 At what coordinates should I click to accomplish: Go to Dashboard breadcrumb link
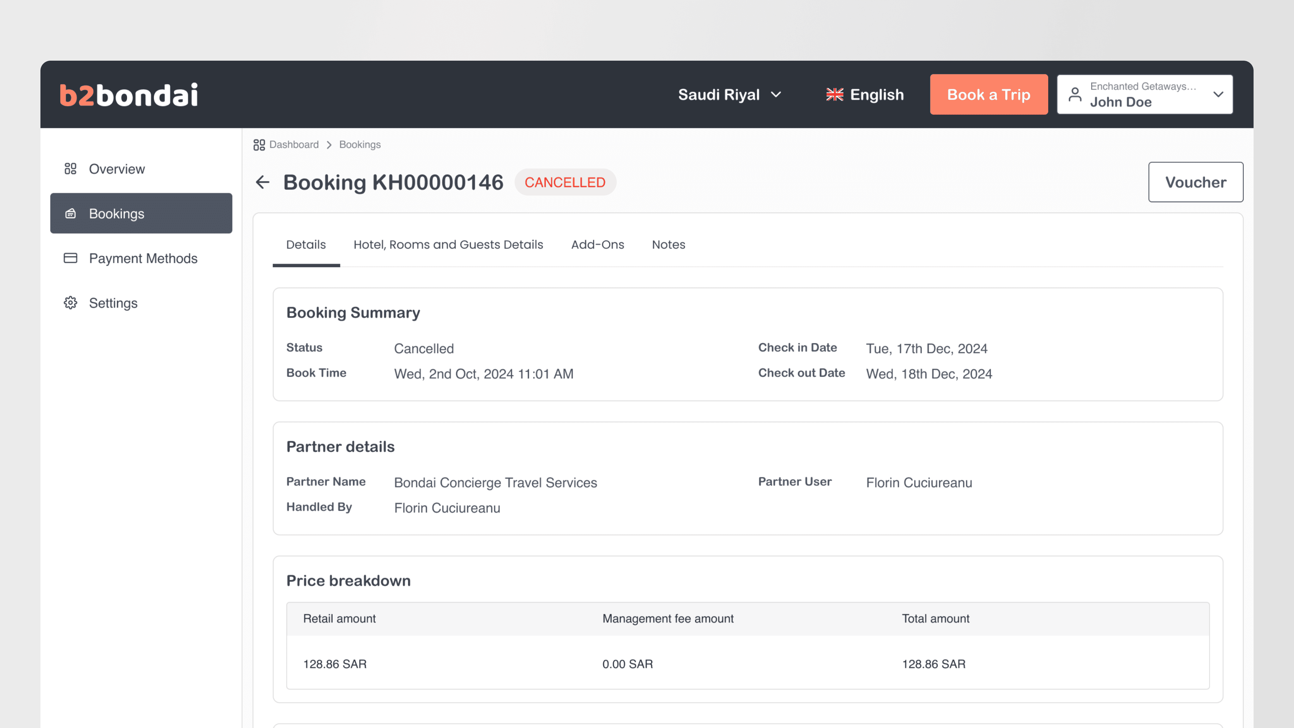coord(294,145)
